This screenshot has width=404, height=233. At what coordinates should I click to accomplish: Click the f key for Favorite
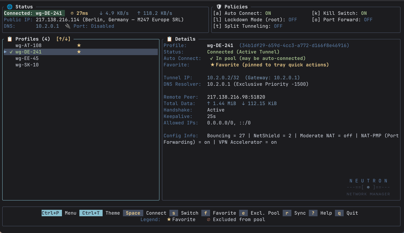206,213
